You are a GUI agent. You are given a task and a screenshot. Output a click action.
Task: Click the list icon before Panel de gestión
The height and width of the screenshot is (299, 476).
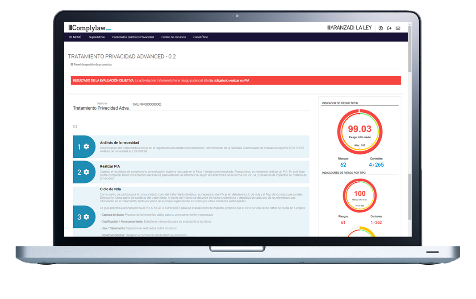[71, 65]
